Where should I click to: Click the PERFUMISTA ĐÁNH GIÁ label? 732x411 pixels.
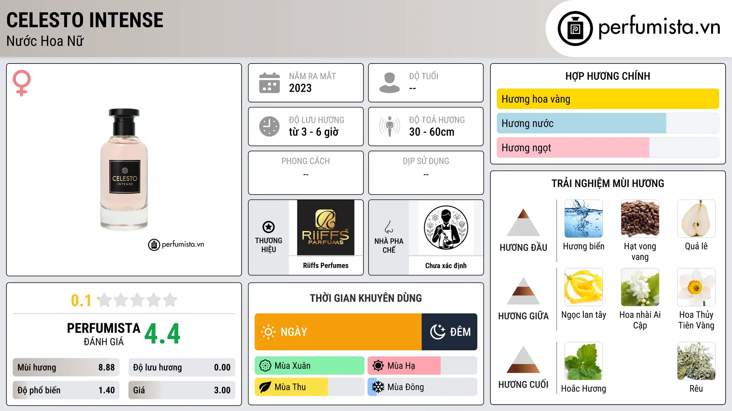coord(104,334)
